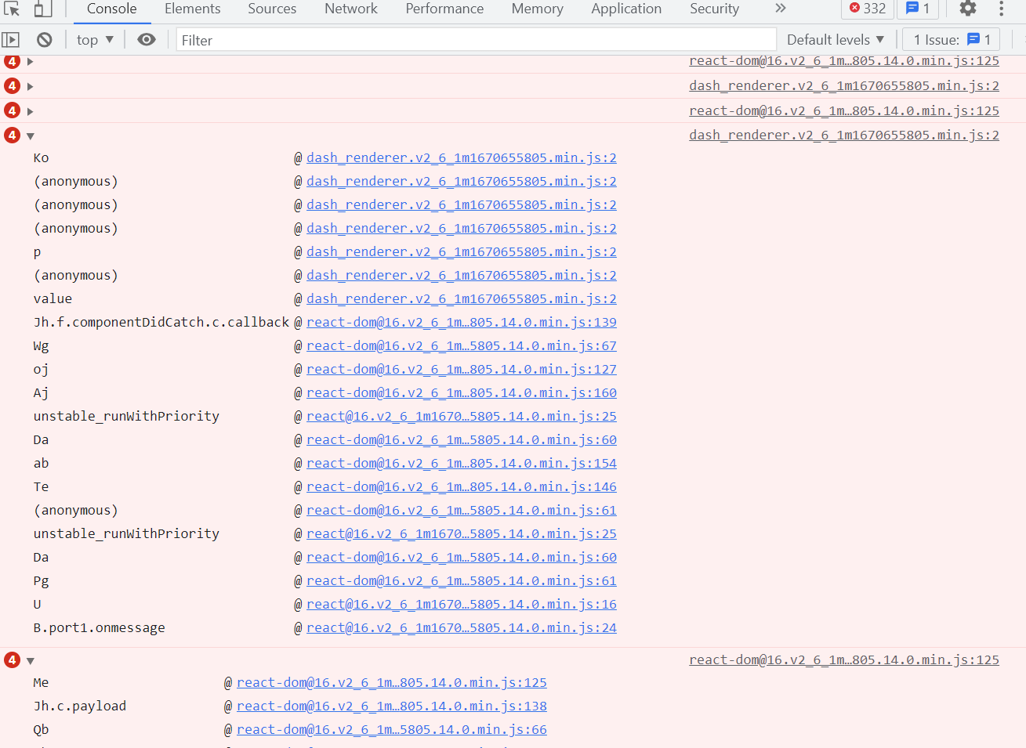Open the source link for the Qb frame
The image size is (1026, 748).
(392, 730)
